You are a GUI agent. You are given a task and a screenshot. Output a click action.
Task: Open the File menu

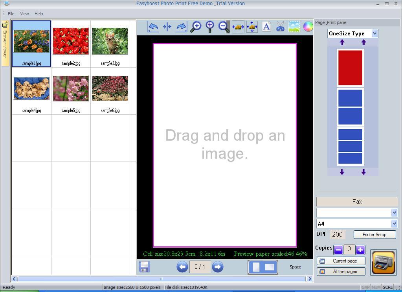click(x=11, y=13)
